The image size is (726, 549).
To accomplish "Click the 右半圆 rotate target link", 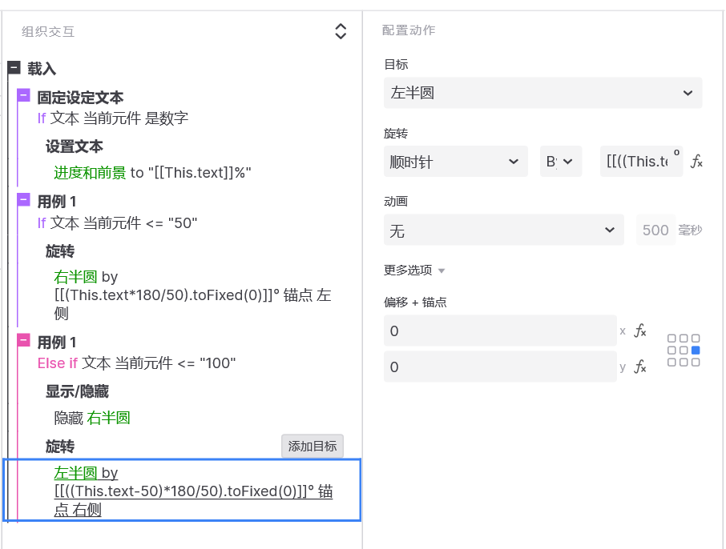I will 75,277.
